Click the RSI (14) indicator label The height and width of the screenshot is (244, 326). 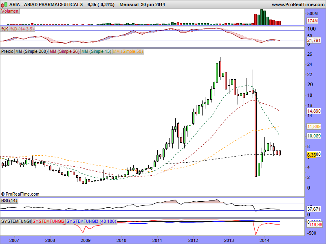[x=9, y=200]
